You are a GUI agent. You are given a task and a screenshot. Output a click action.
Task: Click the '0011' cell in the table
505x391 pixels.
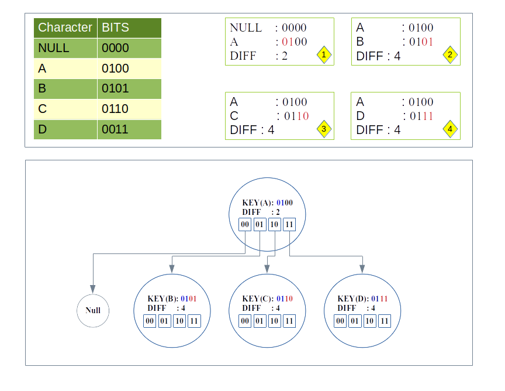click(x=130, y=129)
